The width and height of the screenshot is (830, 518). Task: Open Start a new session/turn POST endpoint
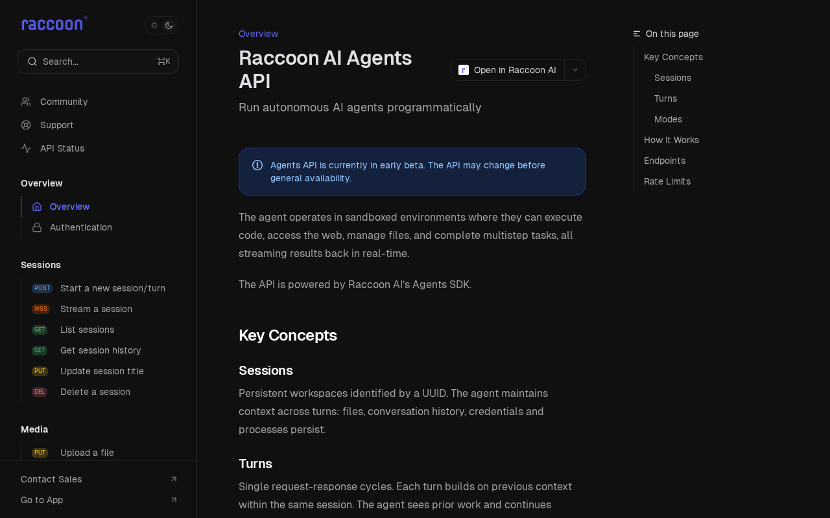click(x=100, y=288)
